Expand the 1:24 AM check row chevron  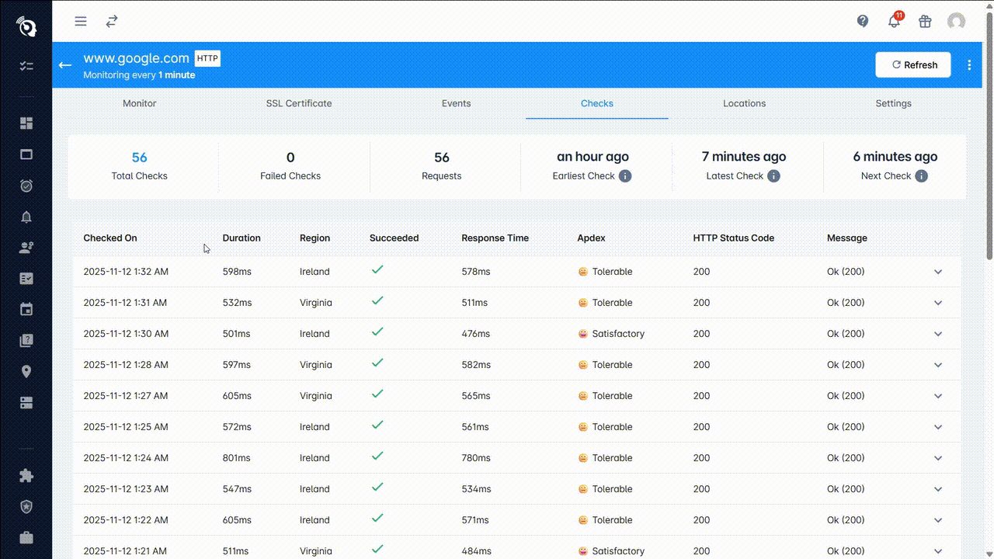[938, 458]
